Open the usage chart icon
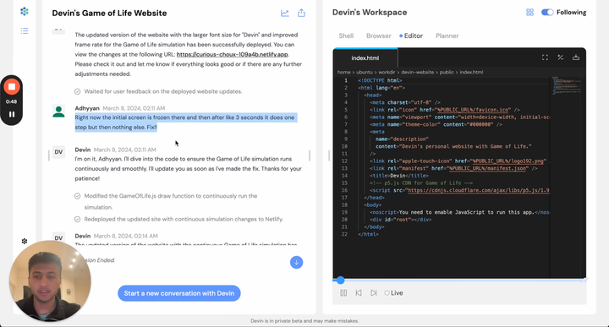The height and width of the screenshot is (327, 609). tap(285, 14)
